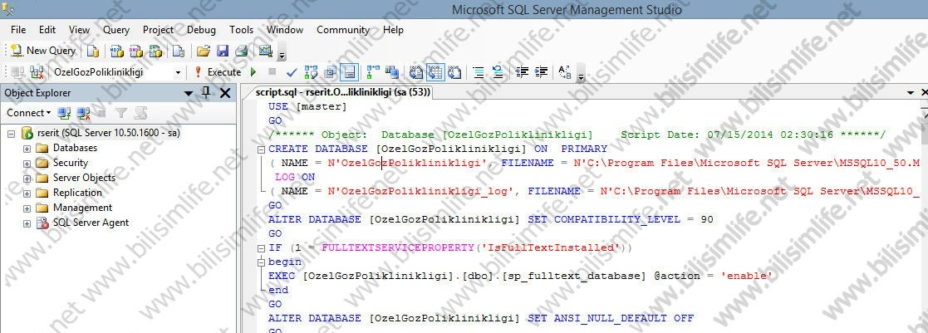Image resolution: width=928 pixels, height=333 pixels.
Task: Click the Change Connection icon
Action: click(37, 72)
